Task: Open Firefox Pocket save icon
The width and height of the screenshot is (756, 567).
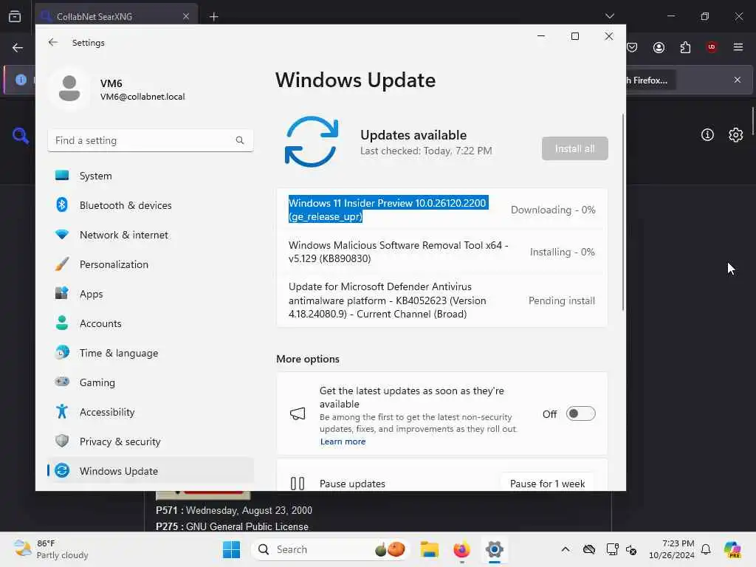Action: pyautogui.click(x=632, y=47)
